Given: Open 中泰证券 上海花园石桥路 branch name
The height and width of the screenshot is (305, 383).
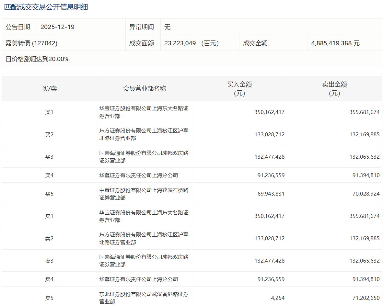Looking at the screenshot, I should click(144, 194).
